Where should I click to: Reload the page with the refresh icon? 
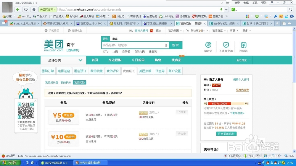click(x=26, y=9)
